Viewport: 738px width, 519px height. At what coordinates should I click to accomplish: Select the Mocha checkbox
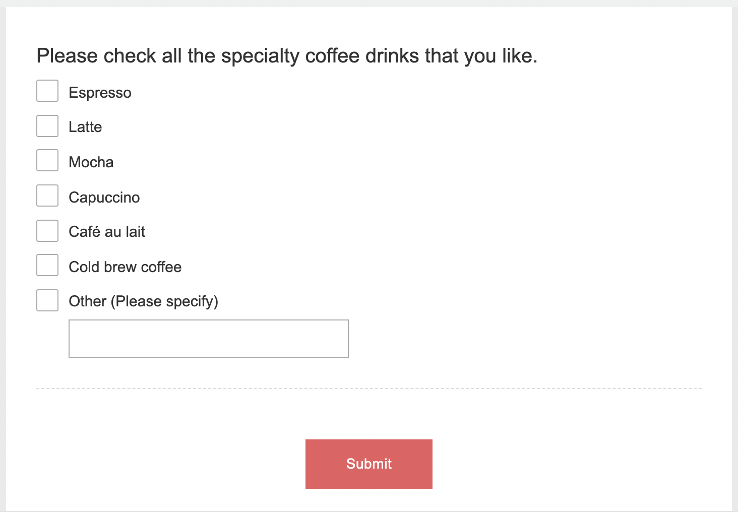coord(47,160)
